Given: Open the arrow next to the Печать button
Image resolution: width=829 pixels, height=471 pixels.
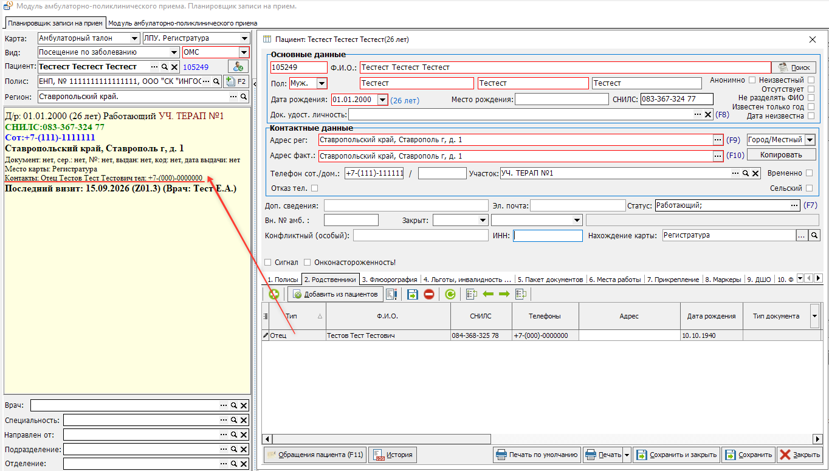Looking at the screenshot, I should [627, 455].
